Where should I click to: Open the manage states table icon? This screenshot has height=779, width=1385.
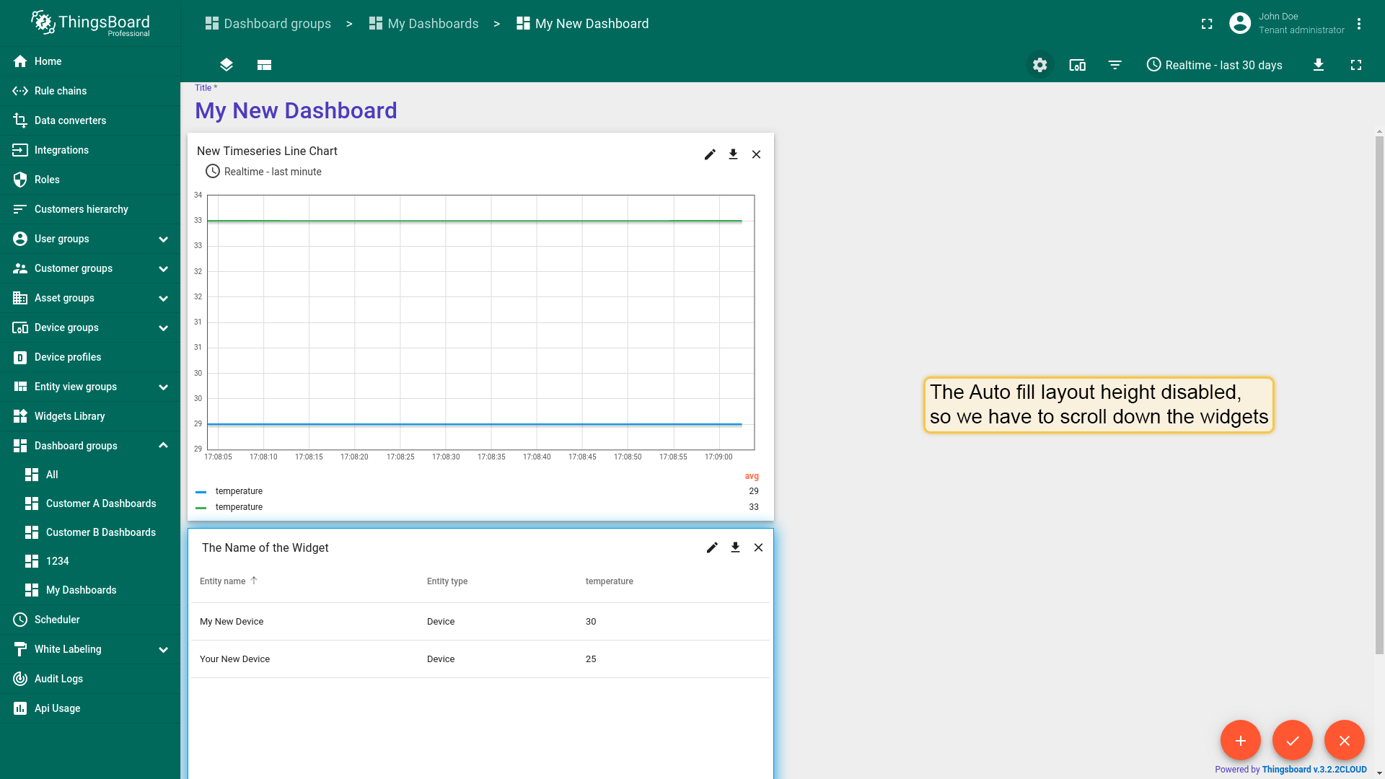(264, 65)
